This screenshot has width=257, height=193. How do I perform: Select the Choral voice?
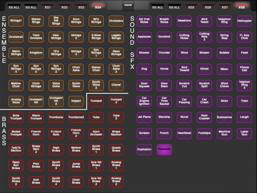(x=116, y=85)
